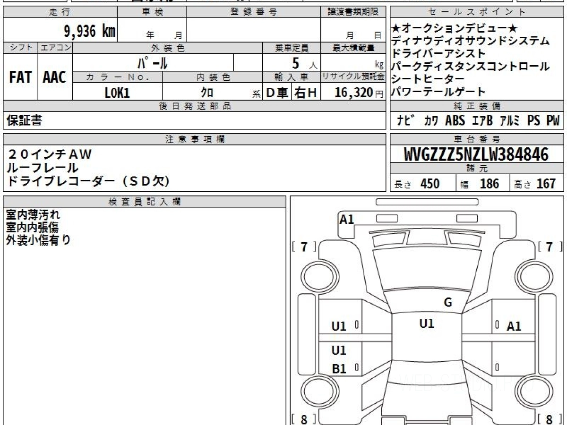This screenshot has width=567, height=425.
Task: Select color number L0K1
Action: pos(117,93)
